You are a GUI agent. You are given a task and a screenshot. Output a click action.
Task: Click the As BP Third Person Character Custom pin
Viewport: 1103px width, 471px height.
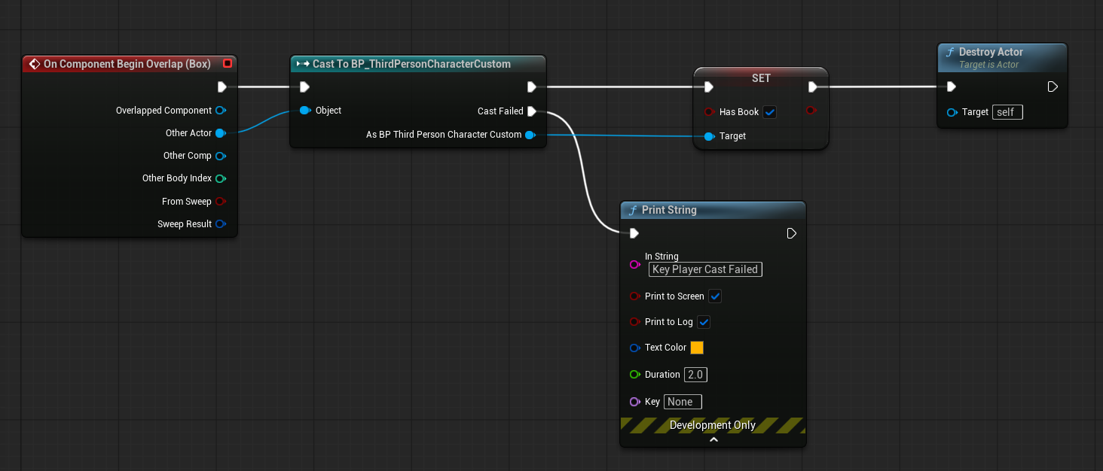point(530,135)
